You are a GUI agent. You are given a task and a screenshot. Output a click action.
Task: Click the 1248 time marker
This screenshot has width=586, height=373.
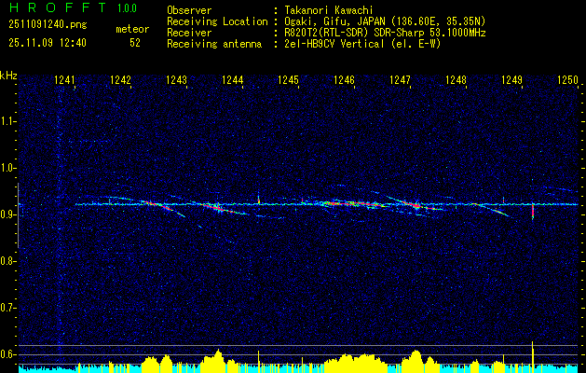(x=456, y=80)
